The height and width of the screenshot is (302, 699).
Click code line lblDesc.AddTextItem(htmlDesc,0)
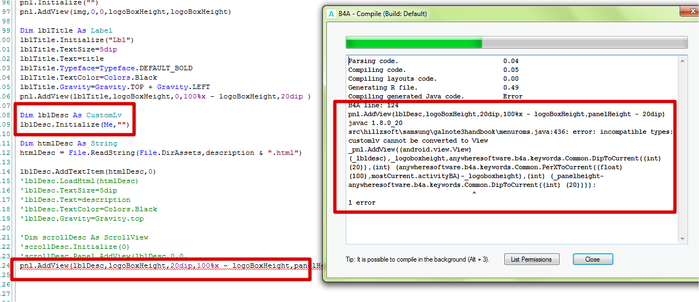(x=88, y=171)
